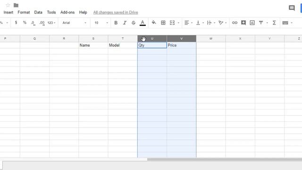302x170 pixels.
Task: Format selected cells as percent
Action: tap(25, 23)
